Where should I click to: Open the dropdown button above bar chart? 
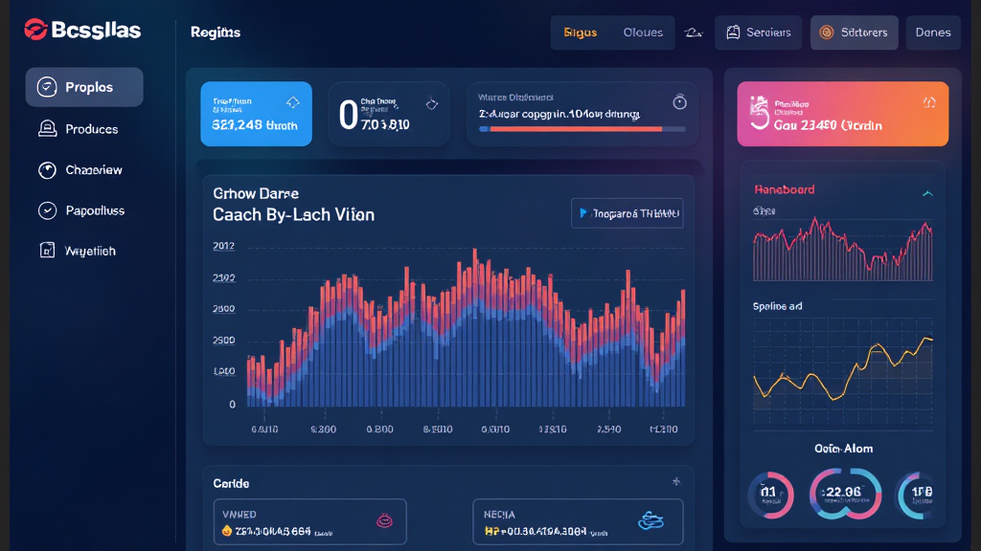click(x=627, y=213)
